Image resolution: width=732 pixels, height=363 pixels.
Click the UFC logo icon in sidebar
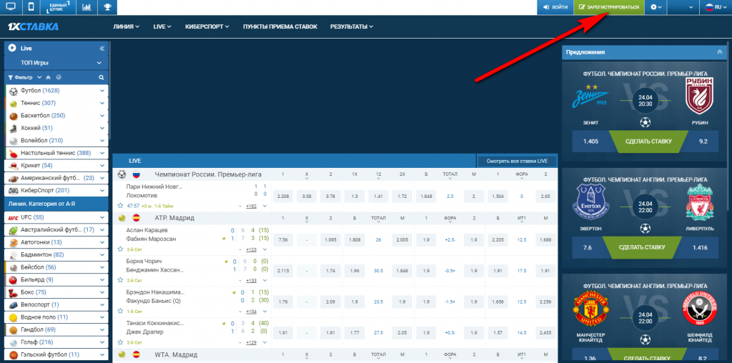(x=13, y=217)
